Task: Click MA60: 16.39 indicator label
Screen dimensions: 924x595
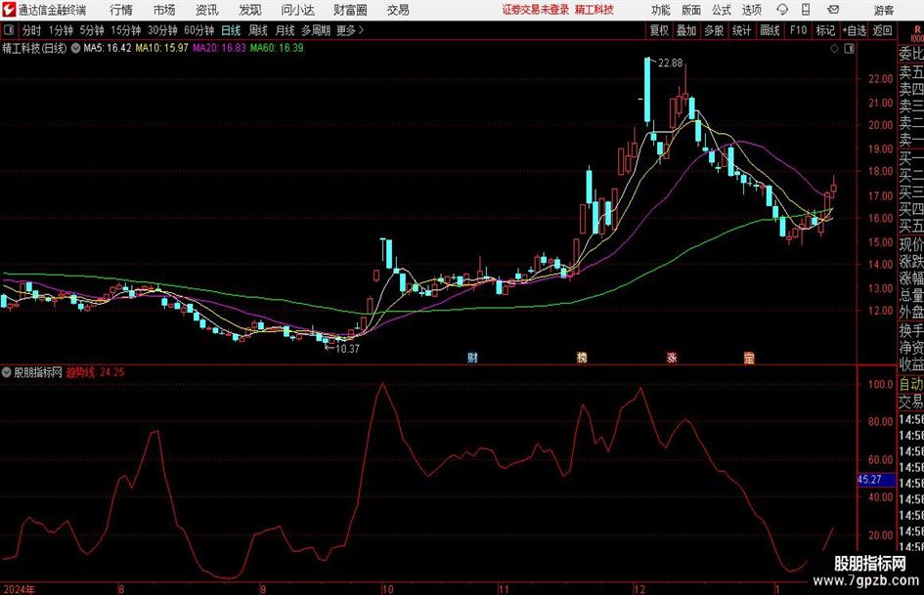Action: pyautogui.click(x=277, y=48)
